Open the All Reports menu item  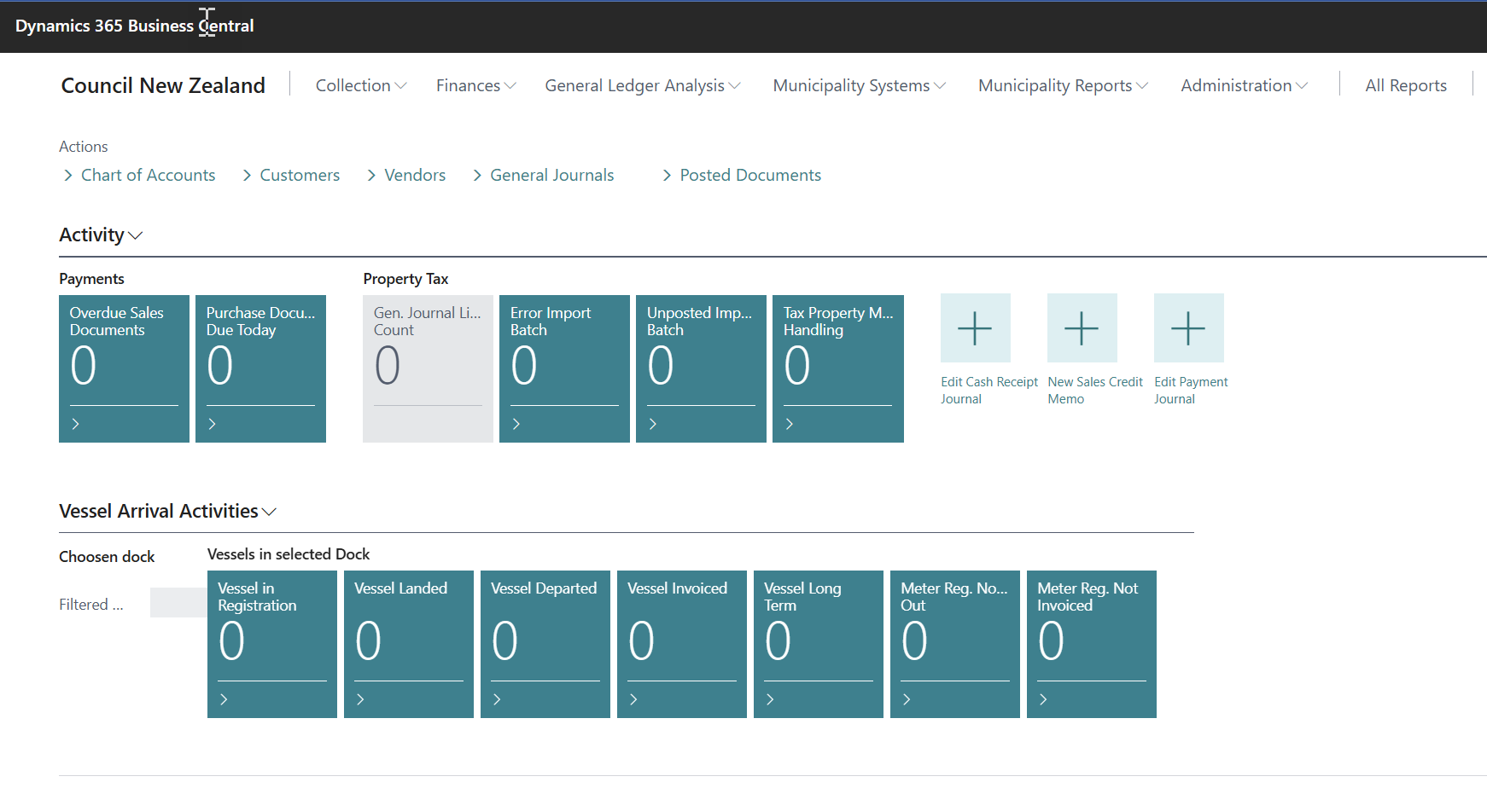tap(1405, 85)
